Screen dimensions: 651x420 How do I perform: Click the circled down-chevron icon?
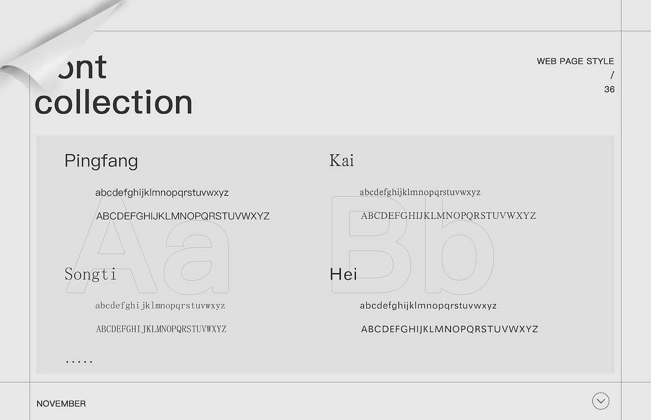[601, 401]
